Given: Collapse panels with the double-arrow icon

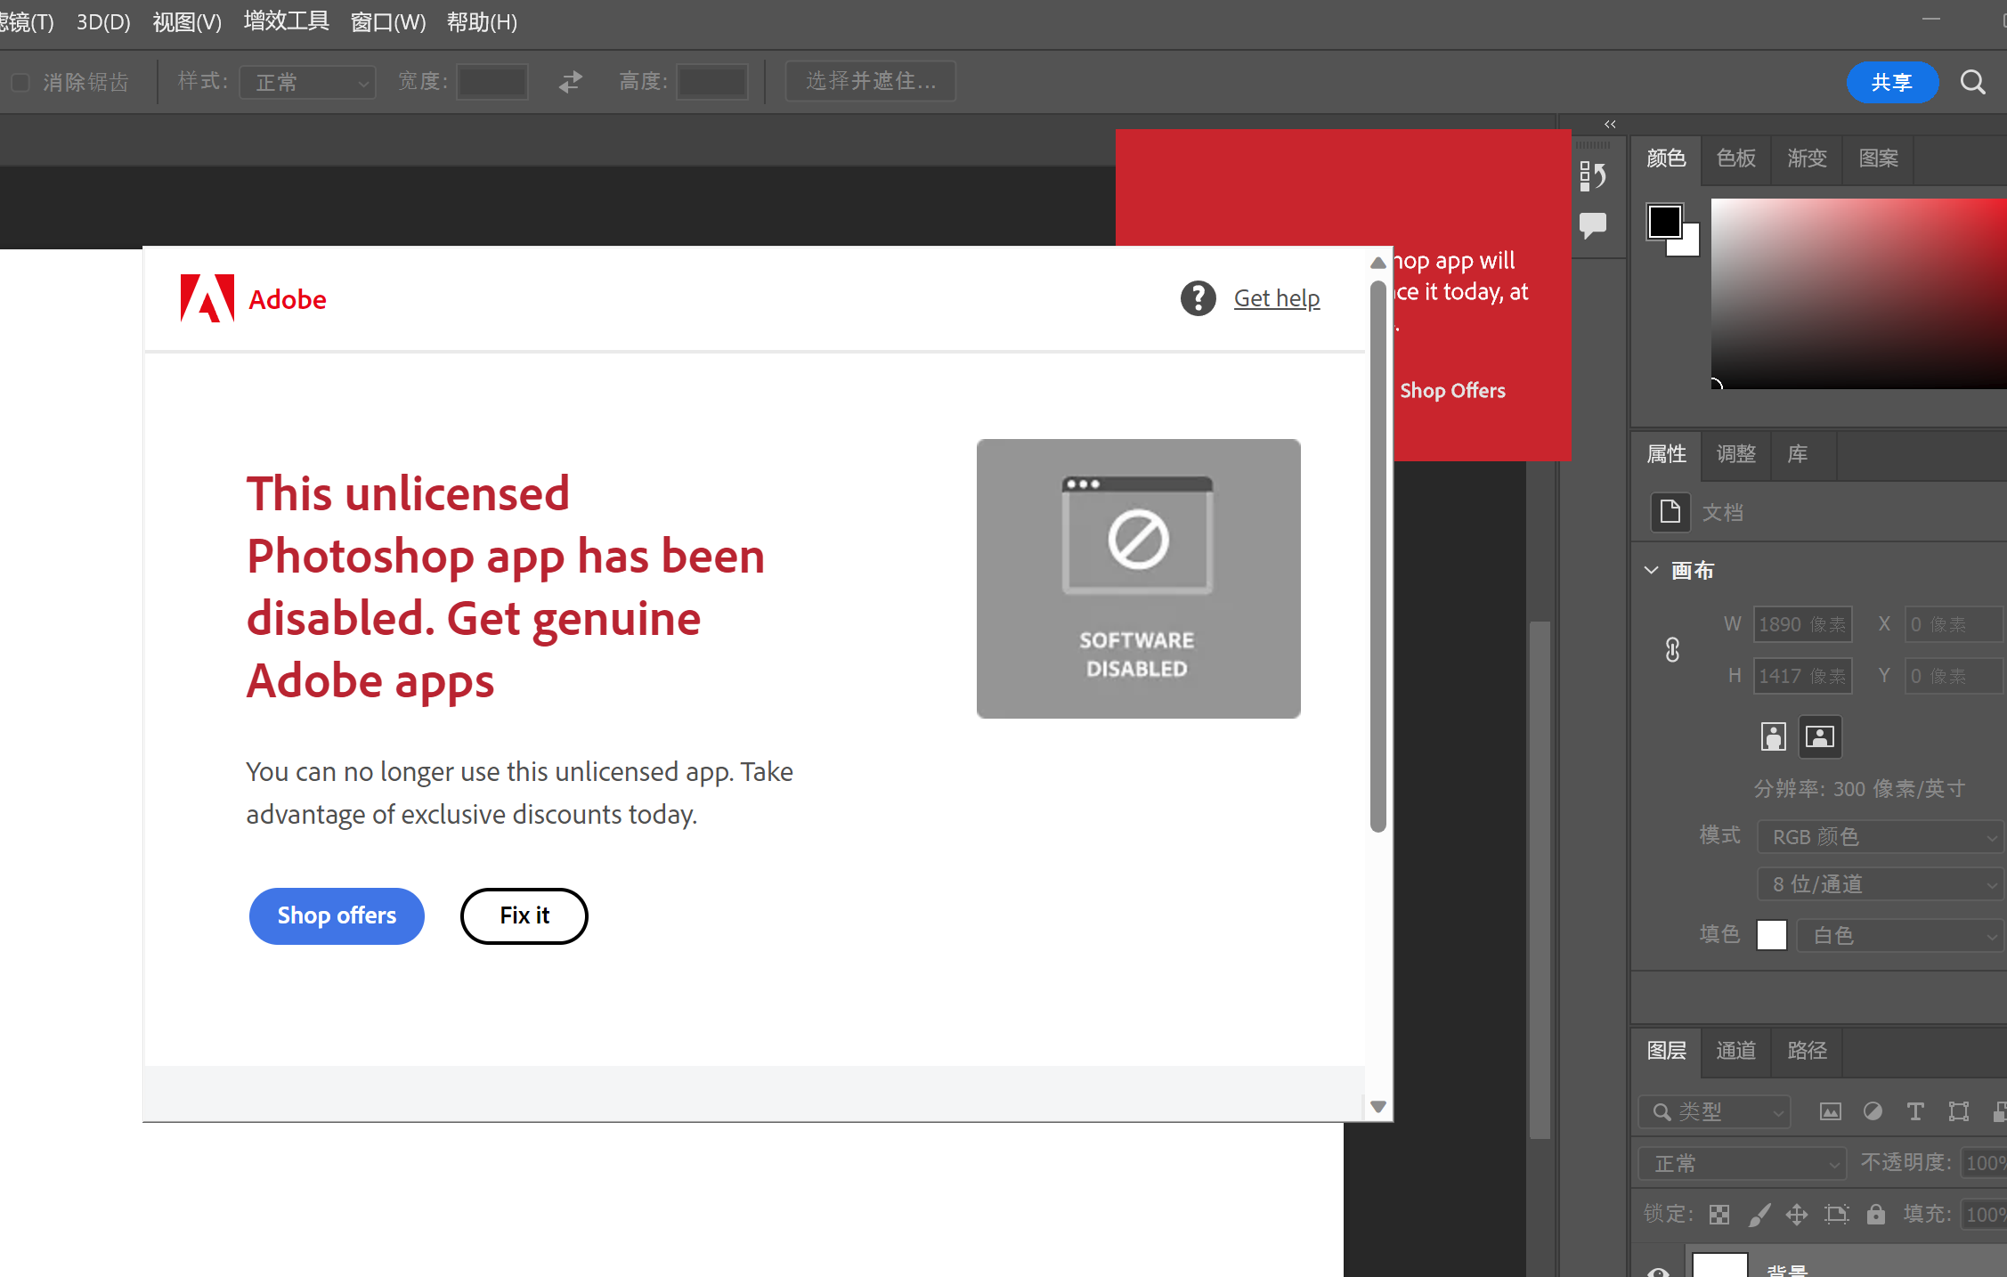Looking at the screenshot, I should [1610, 124].
